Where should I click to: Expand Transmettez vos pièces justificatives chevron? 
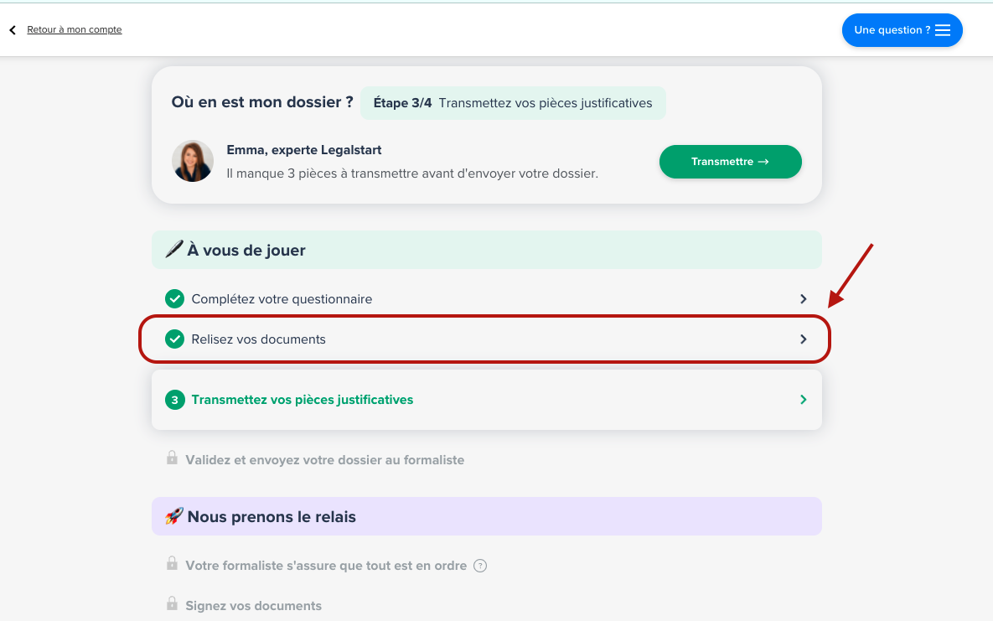(x=803, y=400)
